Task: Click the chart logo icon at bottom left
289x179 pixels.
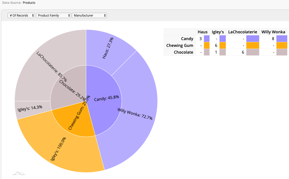Action: point(19,173)
